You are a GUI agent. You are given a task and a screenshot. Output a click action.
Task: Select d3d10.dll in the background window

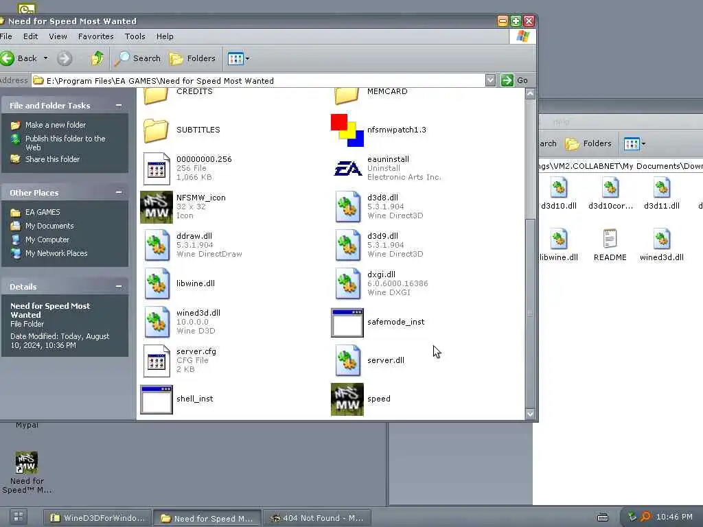point(559,194)
